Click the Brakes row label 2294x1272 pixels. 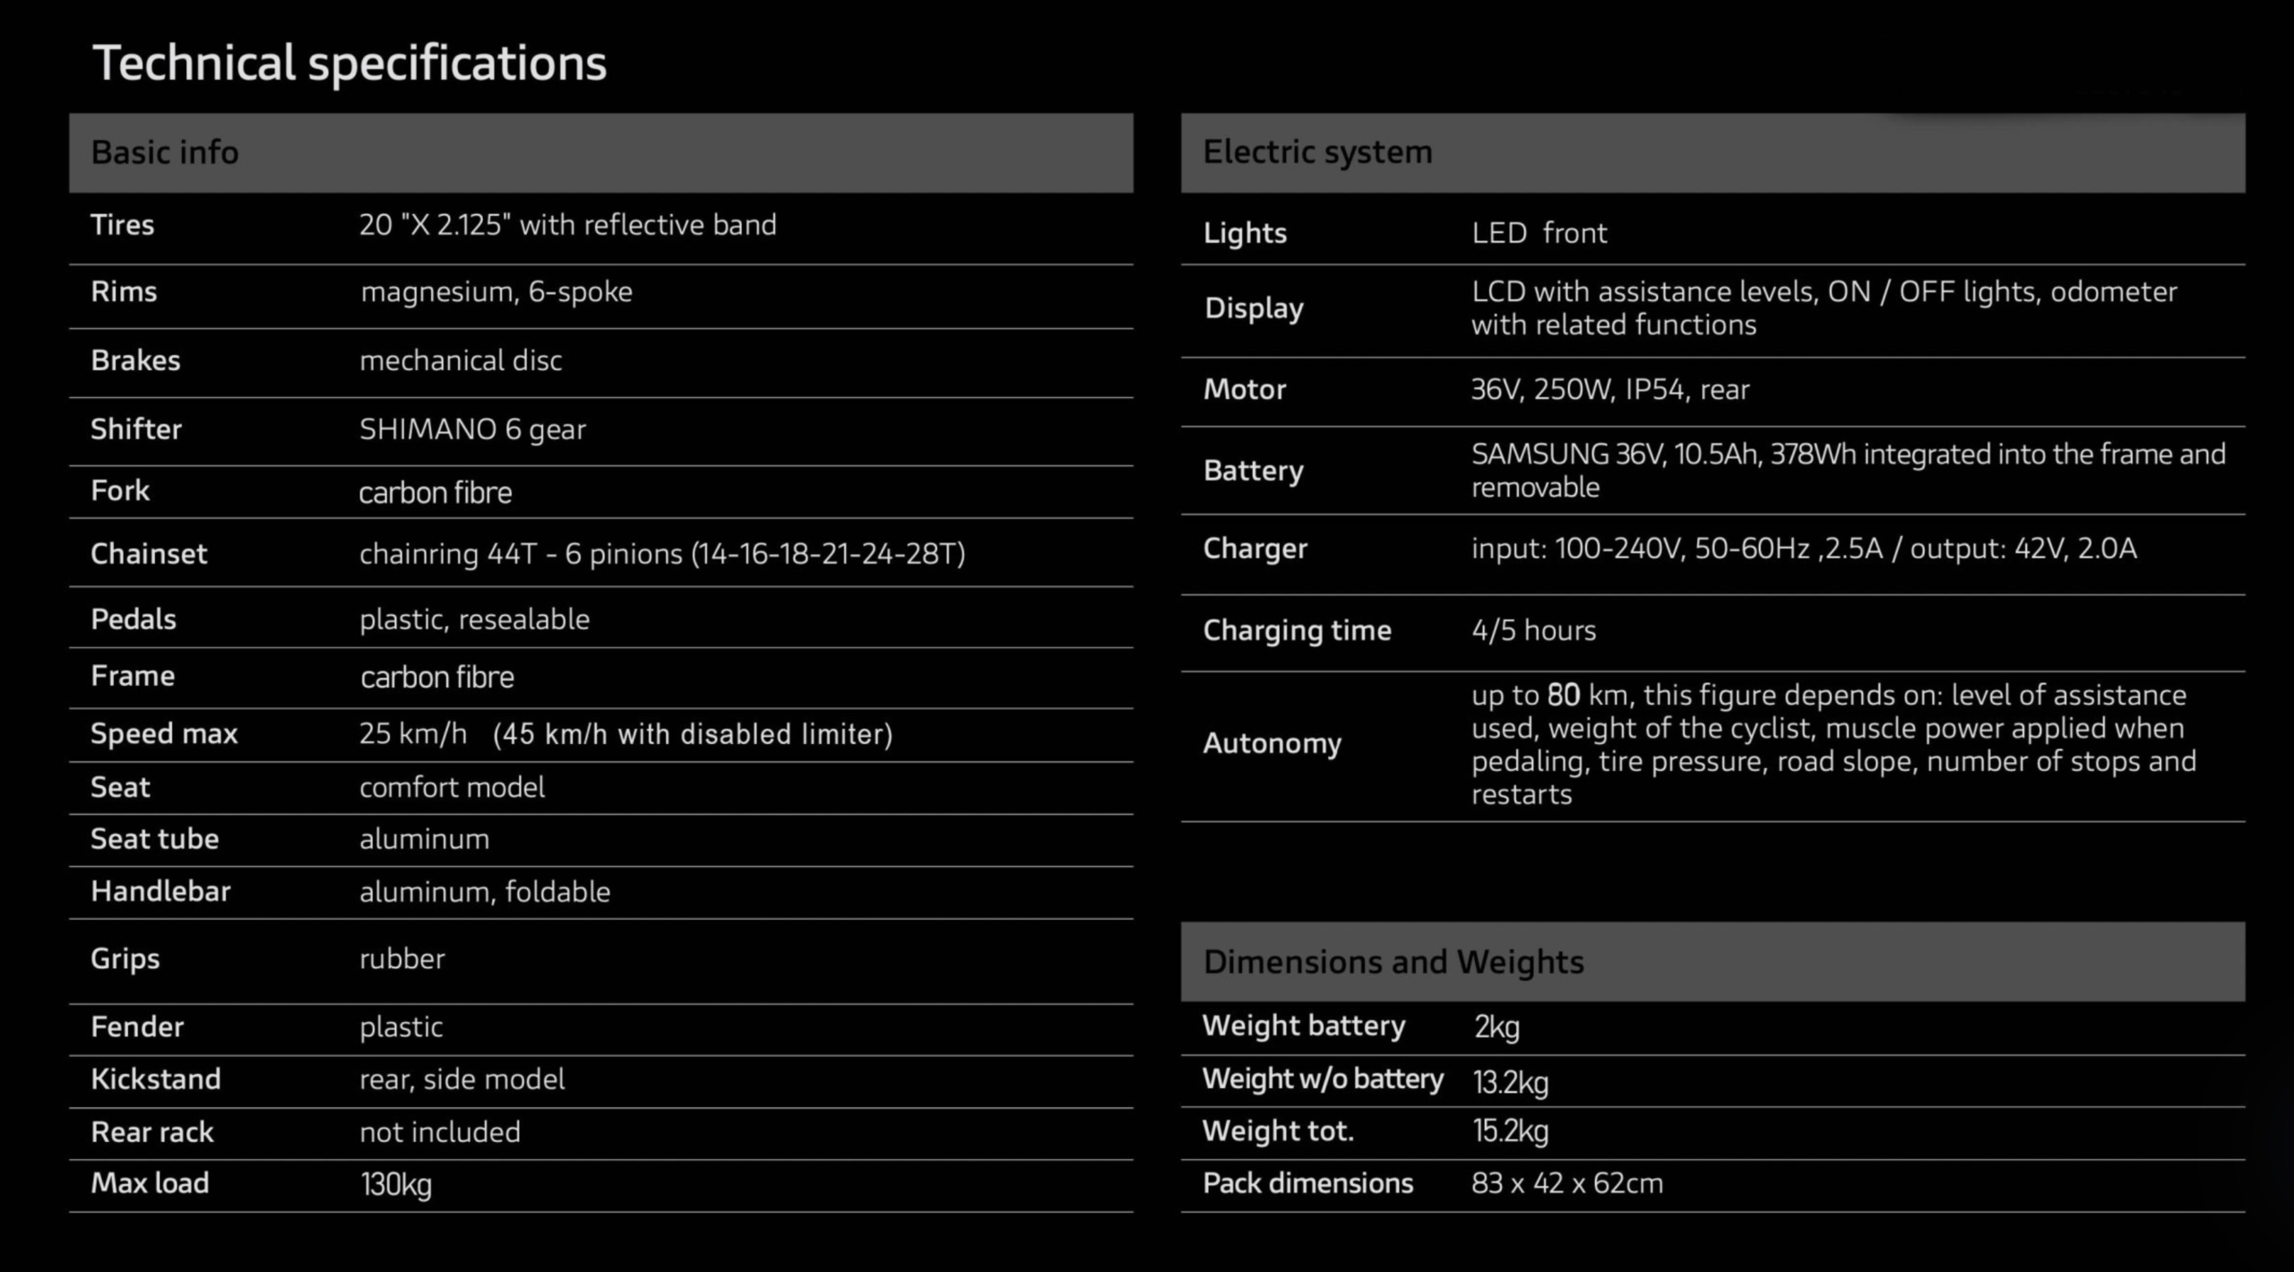(x=135, y=360)
